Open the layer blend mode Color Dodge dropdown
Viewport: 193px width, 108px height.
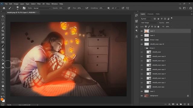point(149,23)
